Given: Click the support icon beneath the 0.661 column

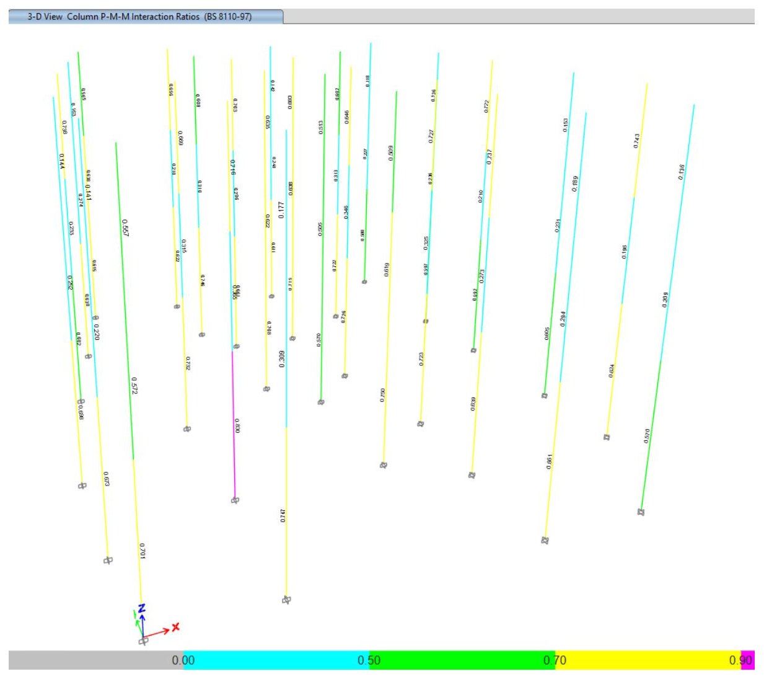Looking at the screenshot, I should click(545, 540).
